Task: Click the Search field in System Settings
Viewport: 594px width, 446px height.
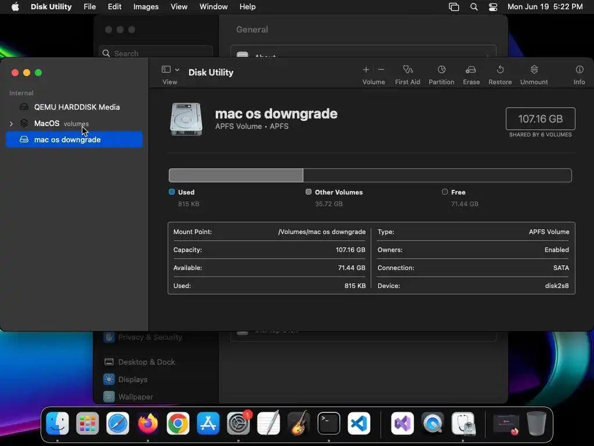Action: (x=155, y=53)
